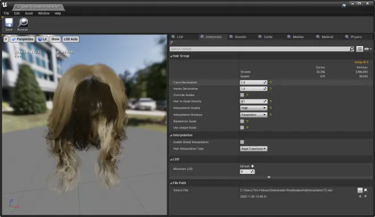Reset Curve Decimation to default arrow

(270, 82)
